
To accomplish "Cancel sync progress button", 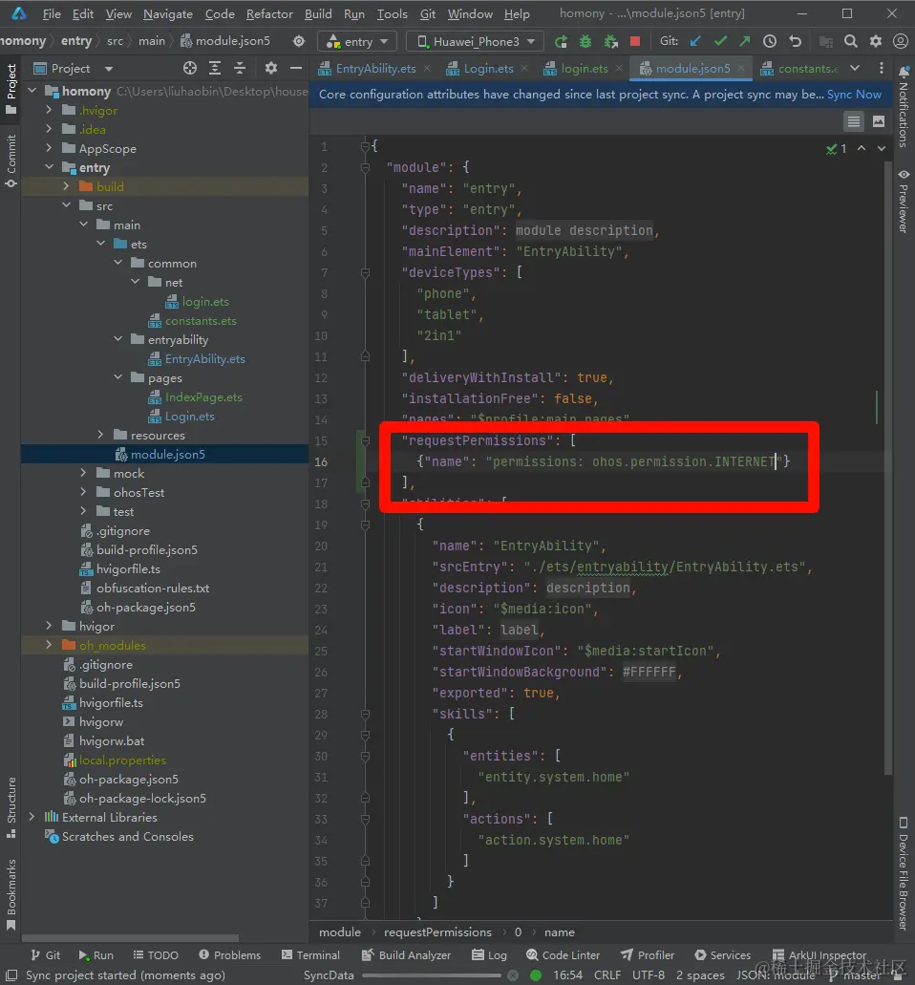I will click(x=513, y=974).
